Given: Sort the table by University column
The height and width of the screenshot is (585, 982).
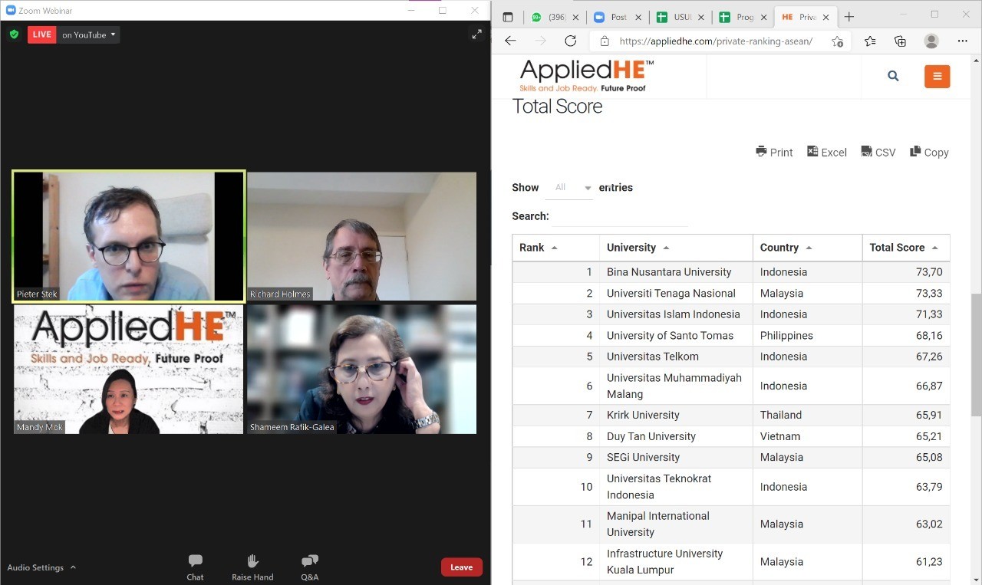Looking at the screenshot, I should [x=676, y=248].
